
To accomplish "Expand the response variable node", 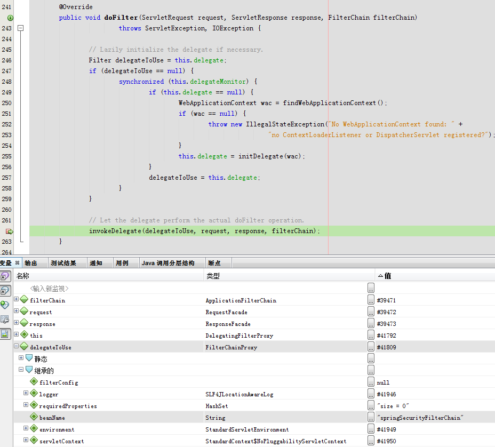I will pos(17,322).
